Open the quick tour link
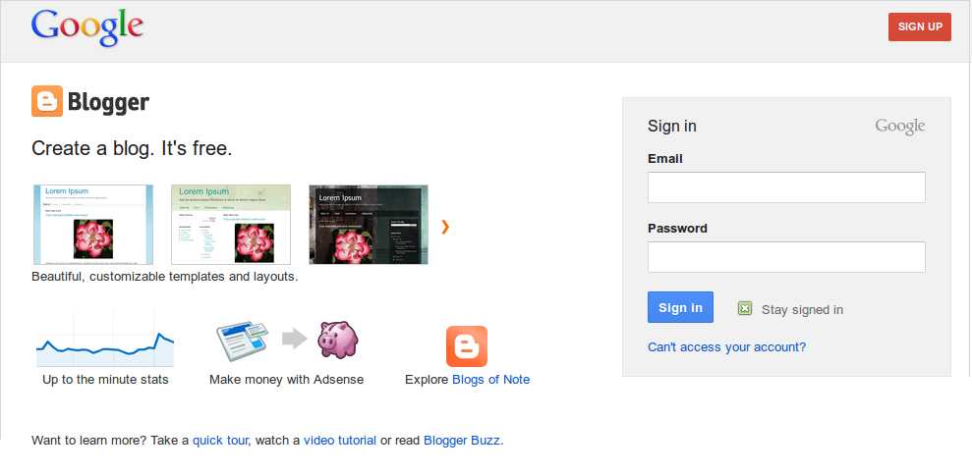The image size is (972, 474). (221, 441)
